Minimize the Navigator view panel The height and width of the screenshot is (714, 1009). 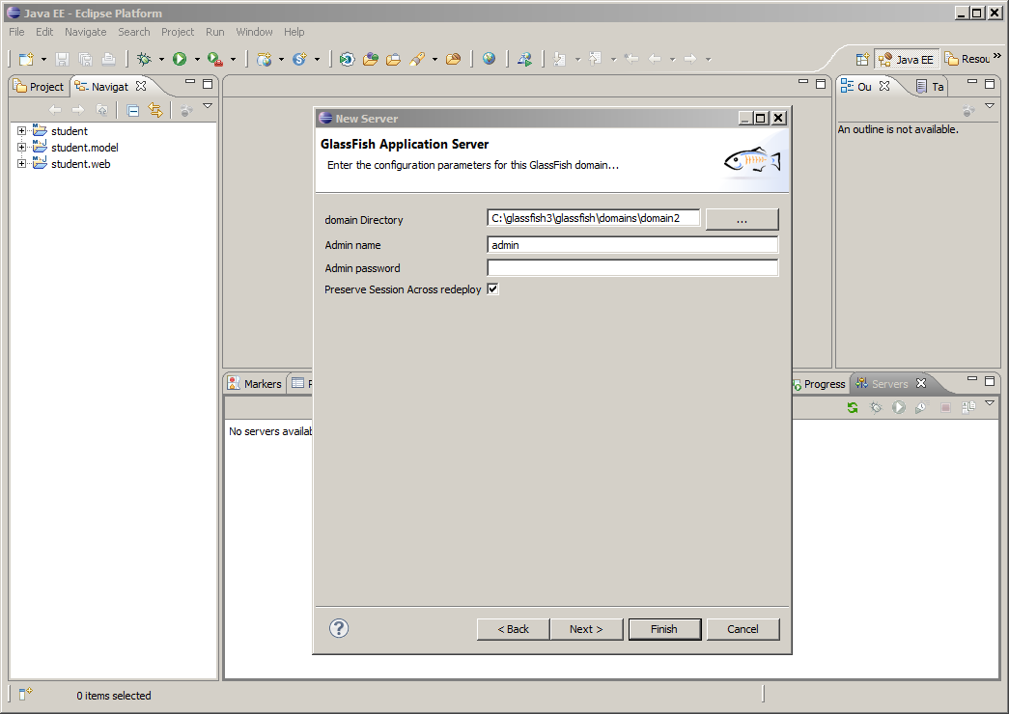click(x=190, y=82)
